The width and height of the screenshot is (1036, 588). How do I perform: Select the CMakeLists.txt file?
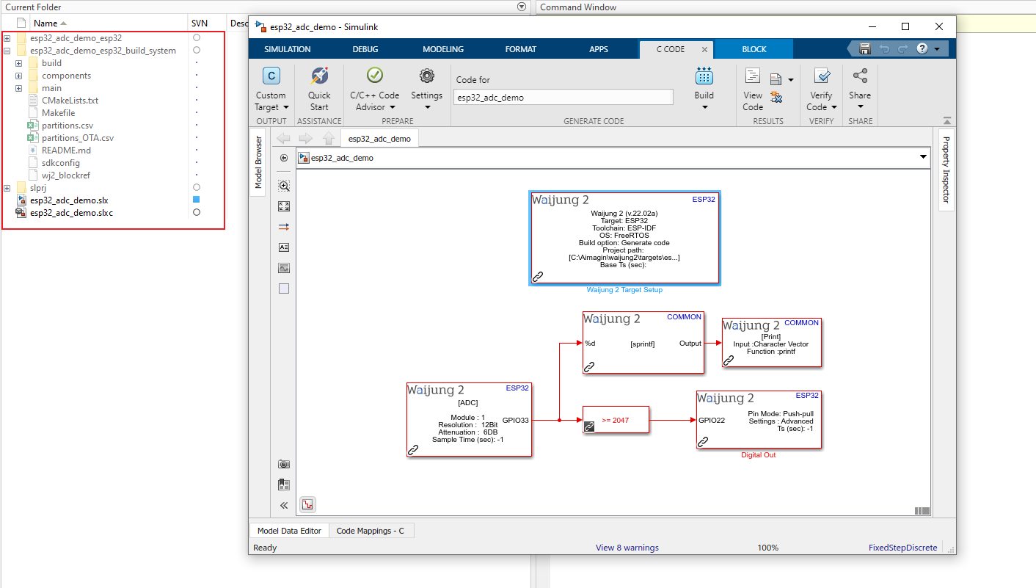70,101
